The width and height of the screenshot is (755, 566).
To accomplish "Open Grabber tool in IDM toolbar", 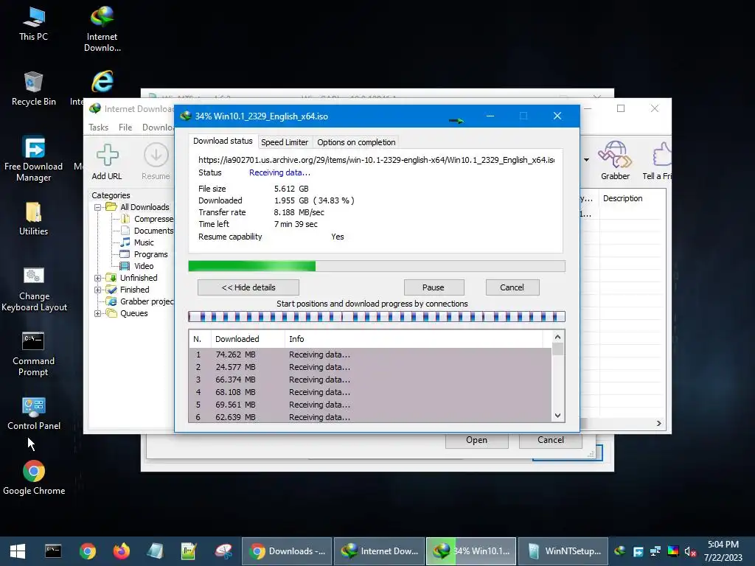I will pyautogui.click(x=615, y=161).
